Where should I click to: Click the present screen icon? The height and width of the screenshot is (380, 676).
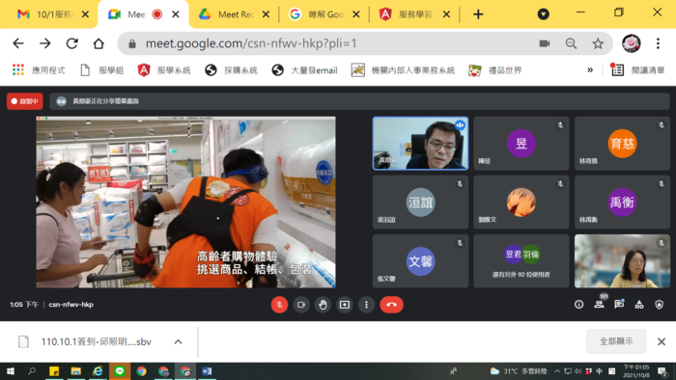tap(345, 305)
